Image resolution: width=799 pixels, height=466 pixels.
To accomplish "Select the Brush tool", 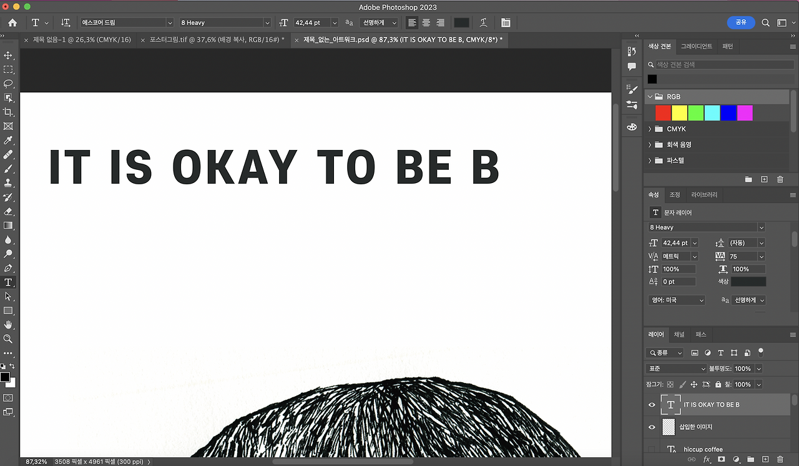I will (8, 169).
